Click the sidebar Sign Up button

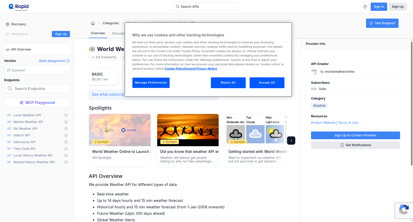coord(61,34)
